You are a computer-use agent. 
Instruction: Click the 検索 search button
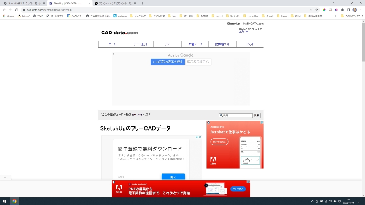[x=257, y=115]
